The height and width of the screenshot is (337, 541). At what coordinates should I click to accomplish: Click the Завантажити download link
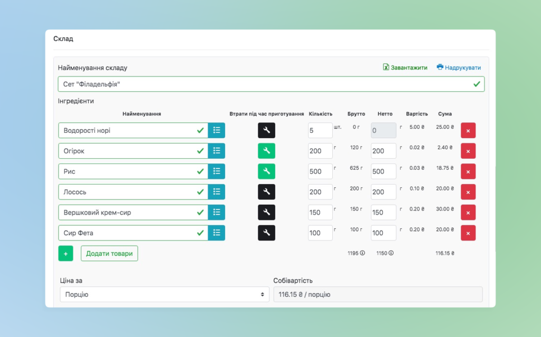click(x=405, y=68)
